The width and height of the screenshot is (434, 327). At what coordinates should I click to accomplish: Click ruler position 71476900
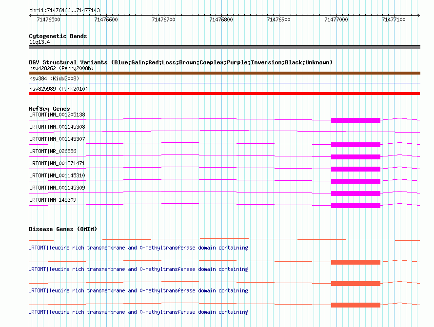coord(279,19)
